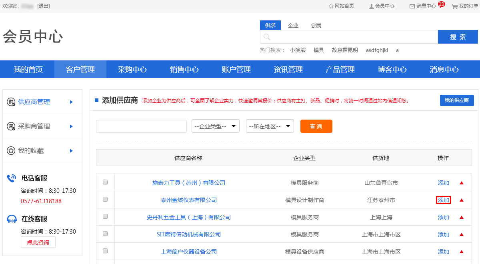Select the 企业 search tab
This screenshot has height=264, width=480.
(293, 25)
